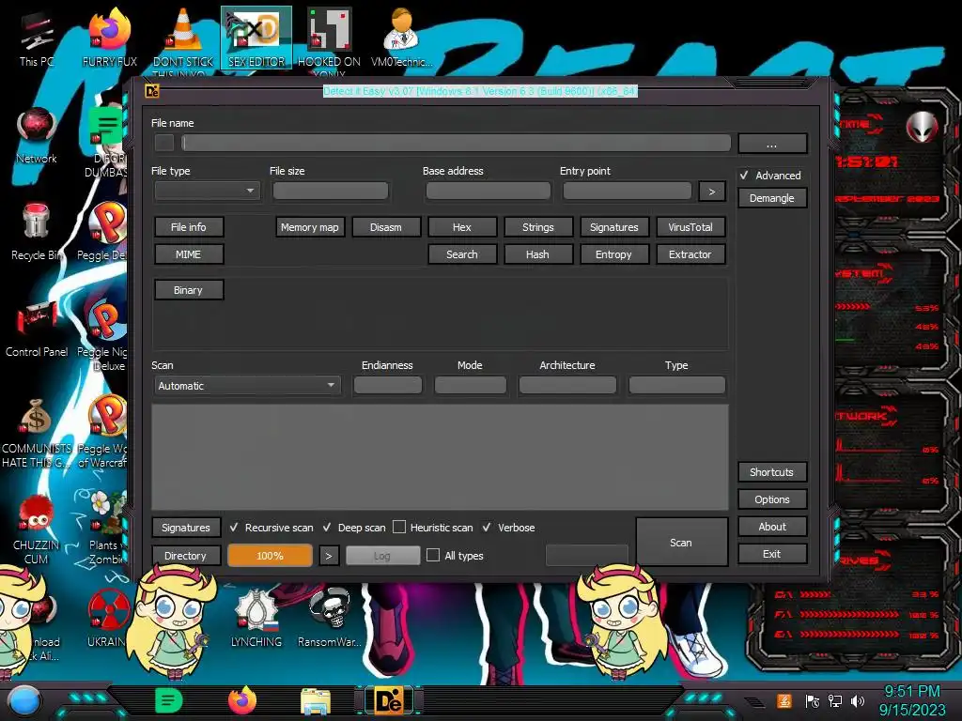This screenshot has height=721, width=962.
Task: Click the action center flag tray icon
Action: pyautogui.click(x=813, y=700)
